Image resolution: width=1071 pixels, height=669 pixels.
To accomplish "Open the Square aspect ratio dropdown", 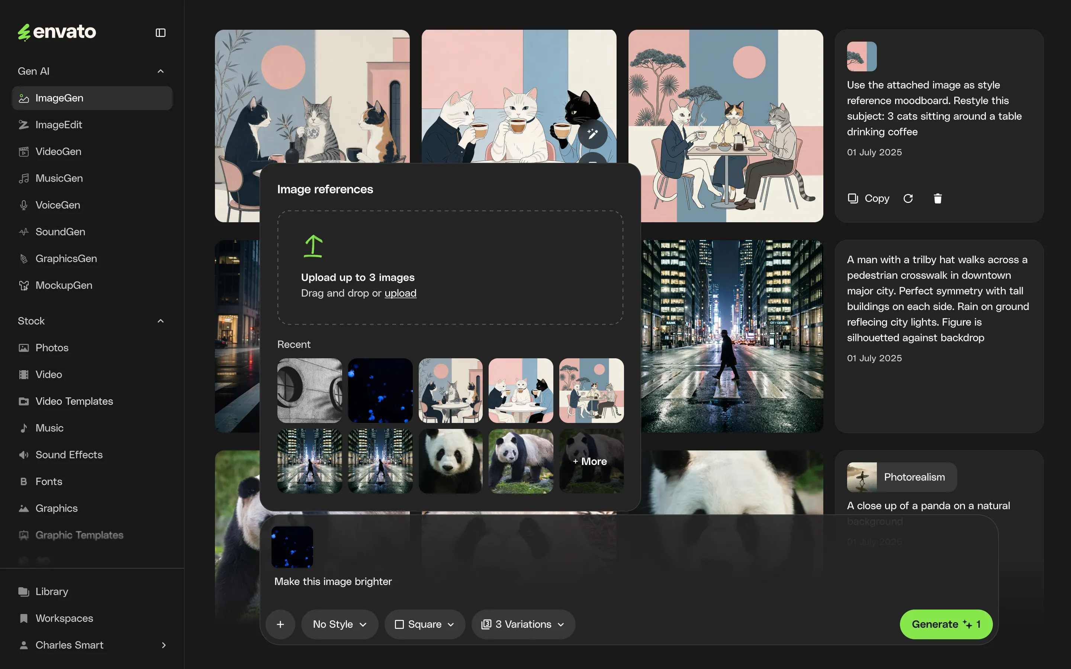I will 424,624.
